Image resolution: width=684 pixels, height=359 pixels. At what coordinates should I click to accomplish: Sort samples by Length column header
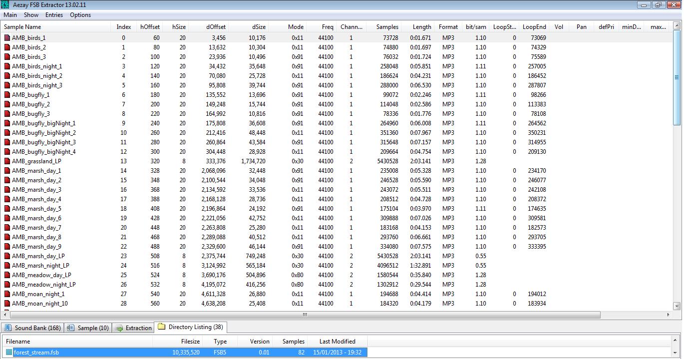pos(422,27)
